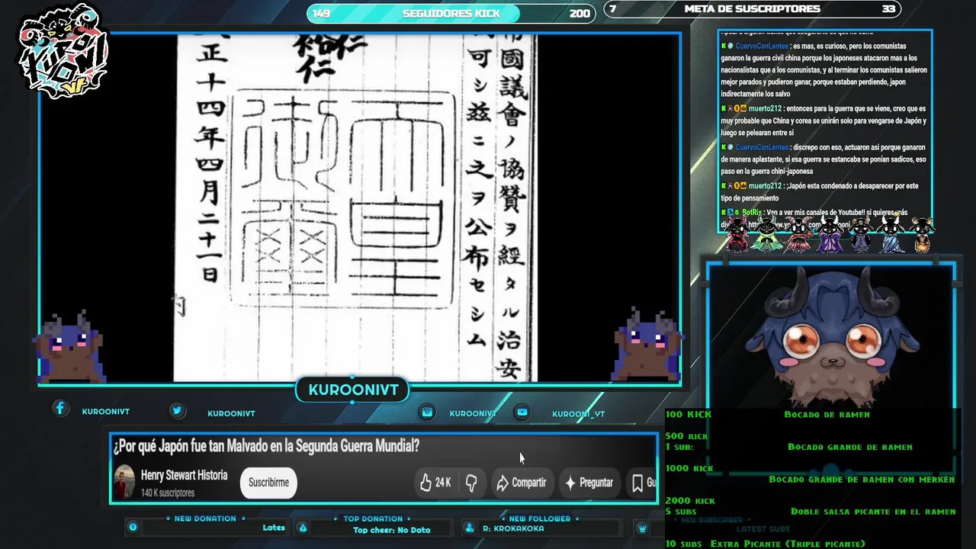
Task: Click 'Extra Picante (Triple picante)' reward
Action: (788, 544)
